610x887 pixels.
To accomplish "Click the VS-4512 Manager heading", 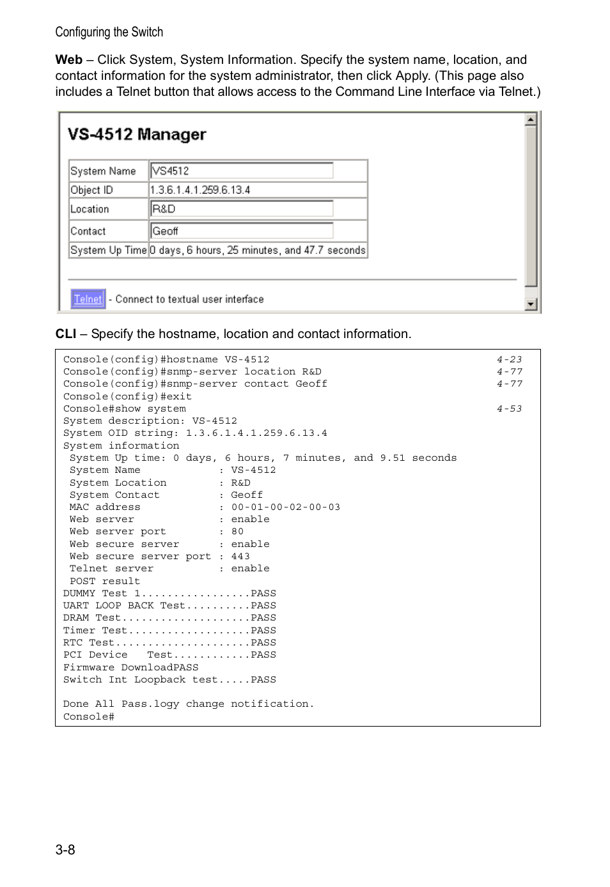I will pos(137,134).
